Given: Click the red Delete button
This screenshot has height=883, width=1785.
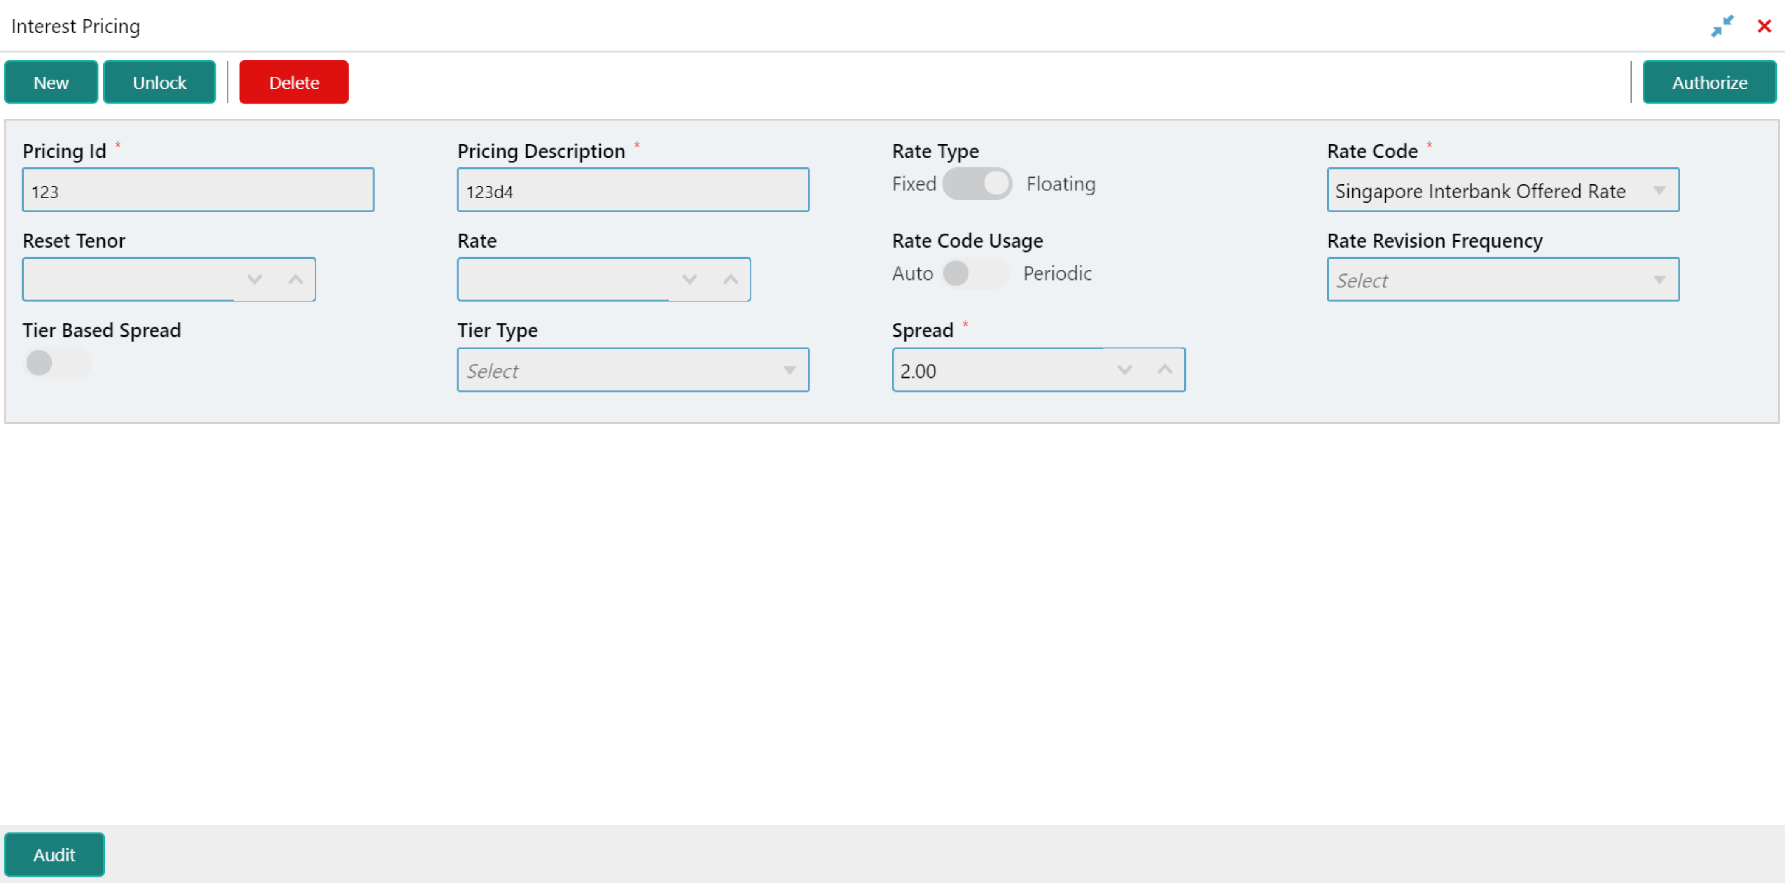Looking at the screenshot, I should (x=293, y=83).
